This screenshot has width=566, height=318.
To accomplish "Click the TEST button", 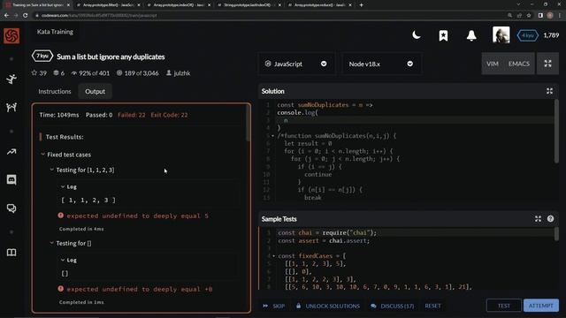I will [504, 306].
